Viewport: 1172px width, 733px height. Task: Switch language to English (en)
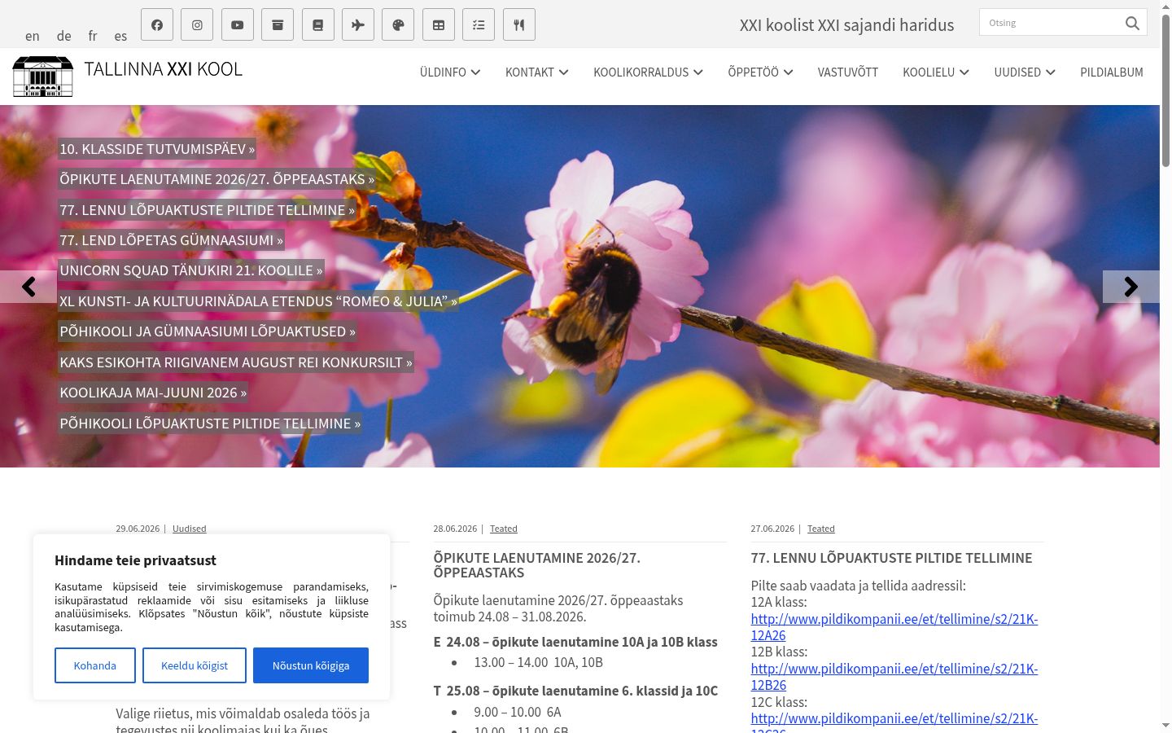tap(33, 36)
